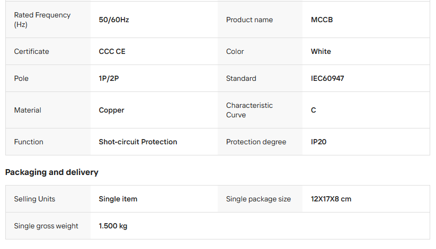
Task: Click the Product name label
Action: click(x=250, y=20)
